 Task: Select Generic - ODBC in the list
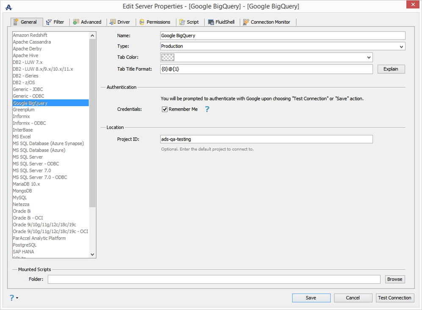click(51, 96)
